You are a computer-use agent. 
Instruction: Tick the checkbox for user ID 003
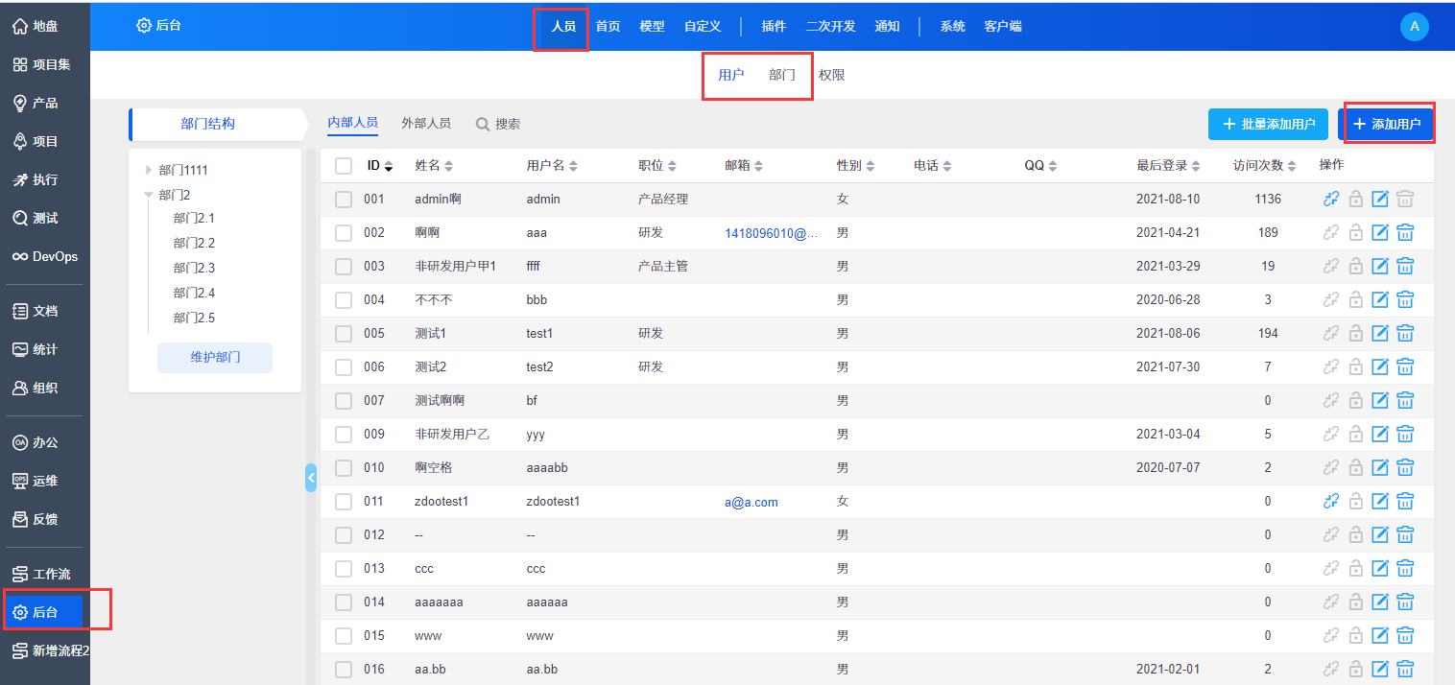click(x=344, y=267)
